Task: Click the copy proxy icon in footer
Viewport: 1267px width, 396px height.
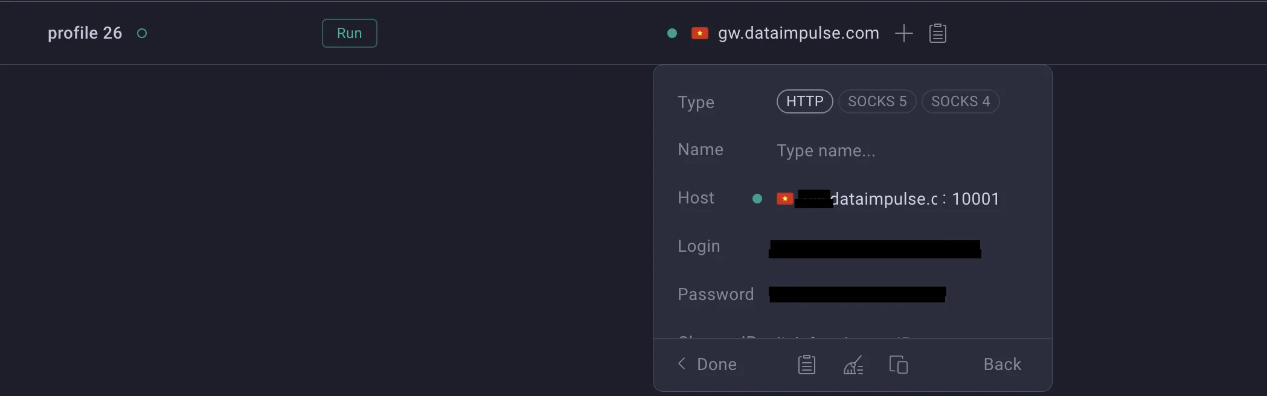Action: coord(899,365)
